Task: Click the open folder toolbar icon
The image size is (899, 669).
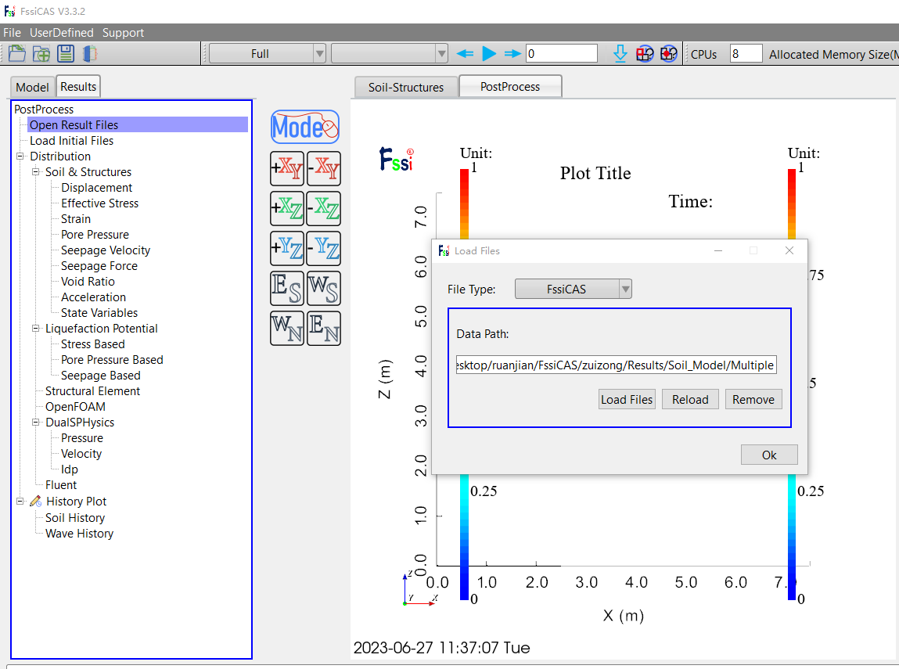Action: [17, 53]
